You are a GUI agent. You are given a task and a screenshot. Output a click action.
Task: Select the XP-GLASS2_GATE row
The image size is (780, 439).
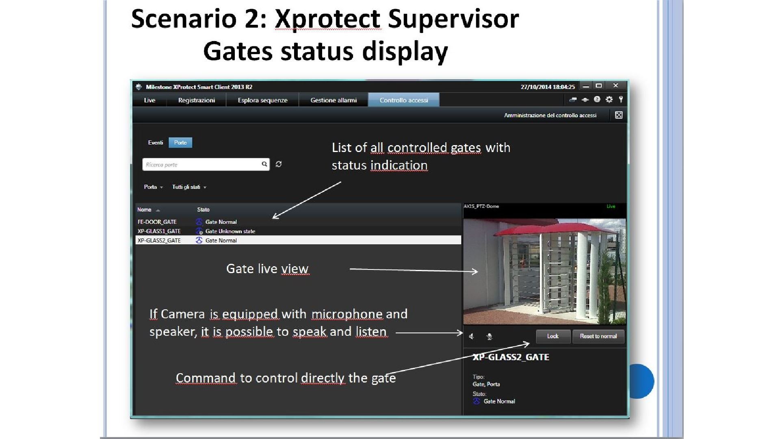pyautogui.click(x=298, y=240)
